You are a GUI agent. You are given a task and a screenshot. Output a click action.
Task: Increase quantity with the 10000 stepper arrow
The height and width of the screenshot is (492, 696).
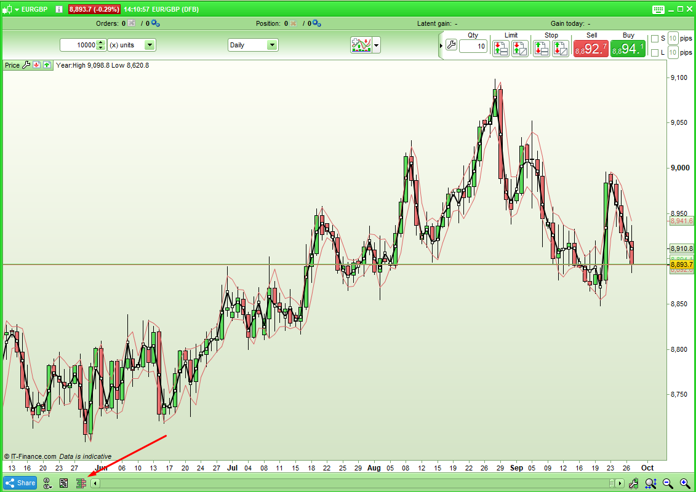pos(102,42)
